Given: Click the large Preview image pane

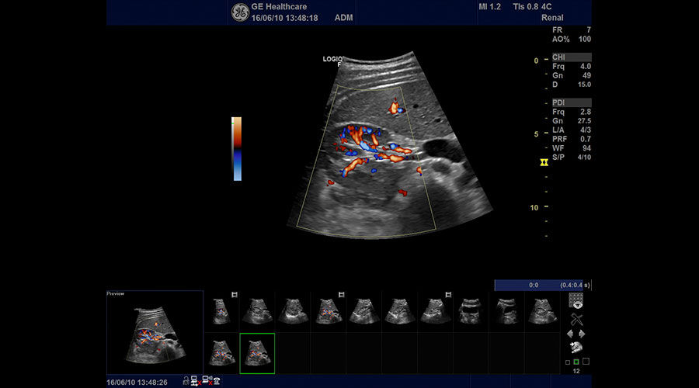Looking at the screenshot, I should 155,332.
